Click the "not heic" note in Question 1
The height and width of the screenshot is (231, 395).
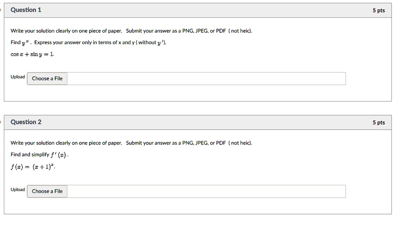coord(240,31)
